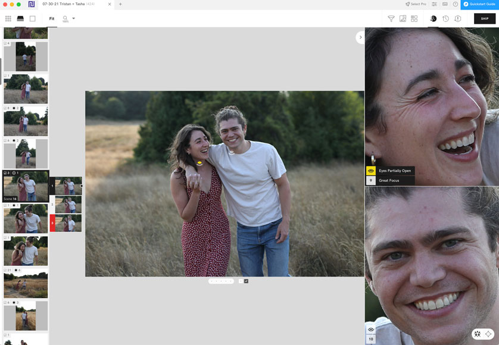Toggle the checked tag checkbox below image
The height and width of the screenshot is (345, 499).
pyautogui.click(x=247, y=281)
